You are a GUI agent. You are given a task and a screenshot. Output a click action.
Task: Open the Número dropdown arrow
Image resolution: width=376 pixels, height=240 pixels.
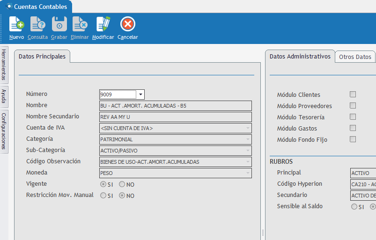[x=140, y=95]
